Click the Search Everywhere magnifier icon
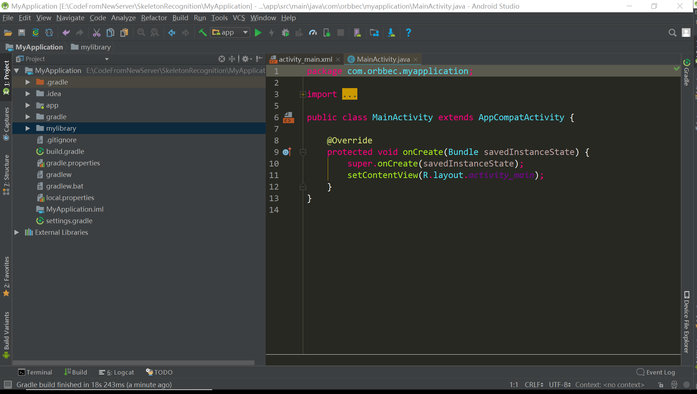Screen dimensions: 697x394 click(672, 33)
